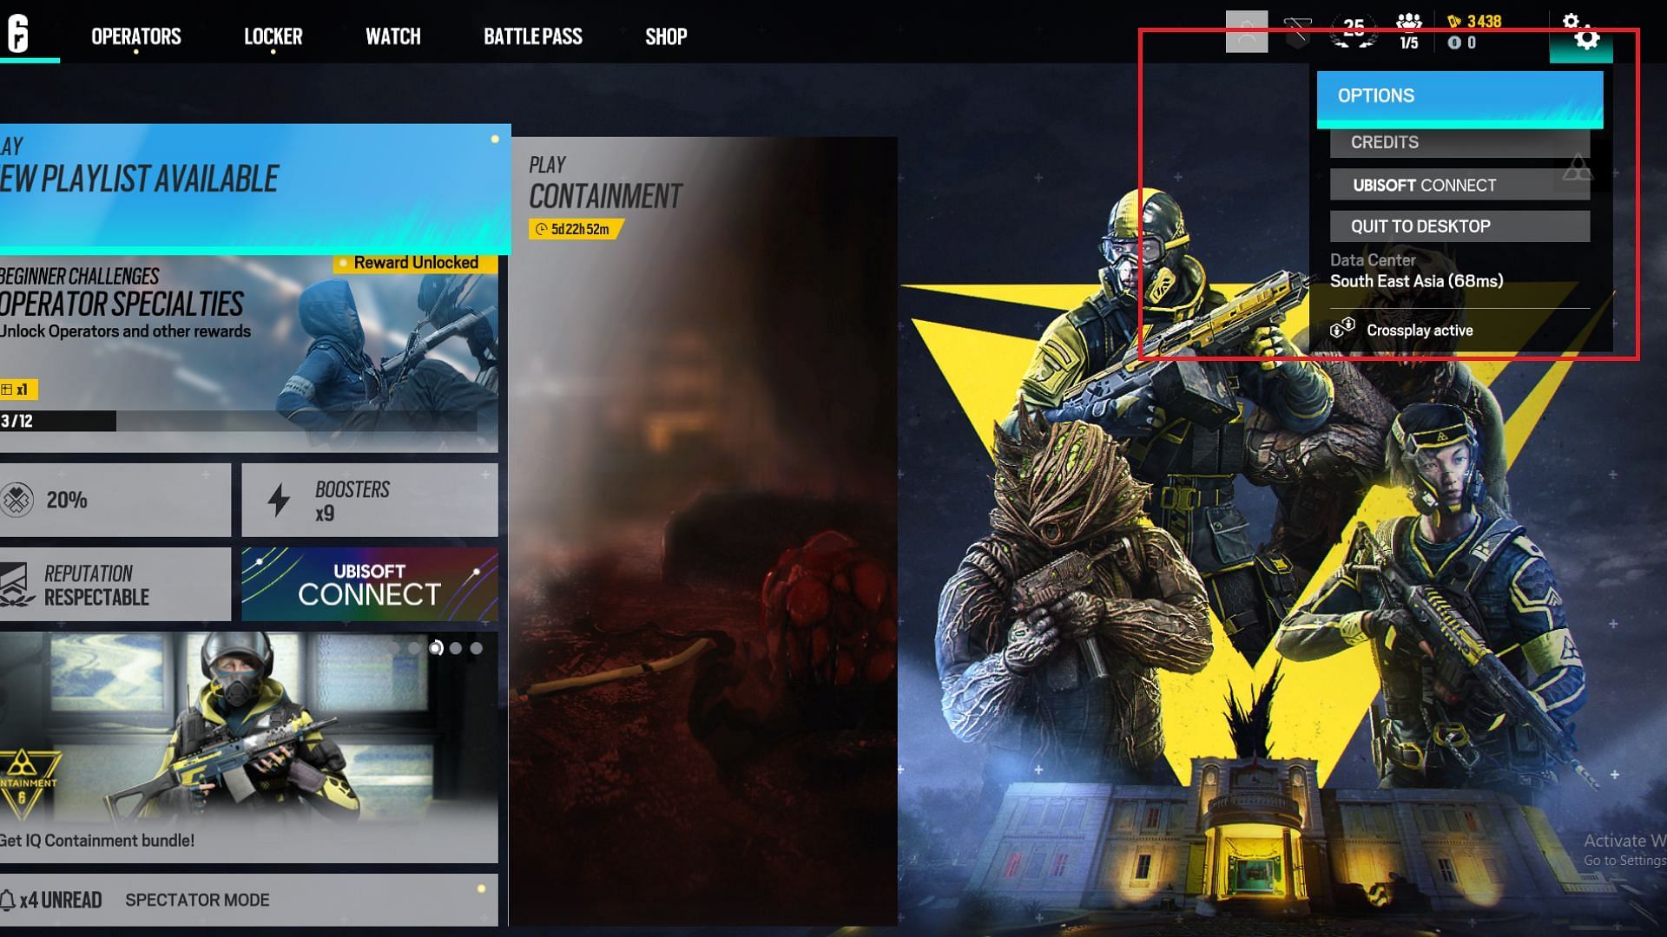Click the Options menu button
Screen dimensions: 1667x937
[1461, 94]
